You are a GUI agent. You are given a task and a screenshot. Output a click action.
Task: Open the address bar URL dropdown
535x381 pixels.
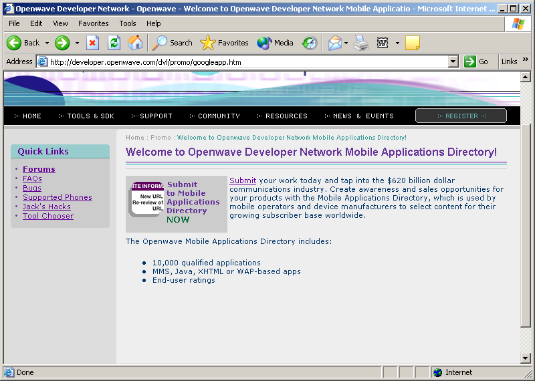coord(453,61)
